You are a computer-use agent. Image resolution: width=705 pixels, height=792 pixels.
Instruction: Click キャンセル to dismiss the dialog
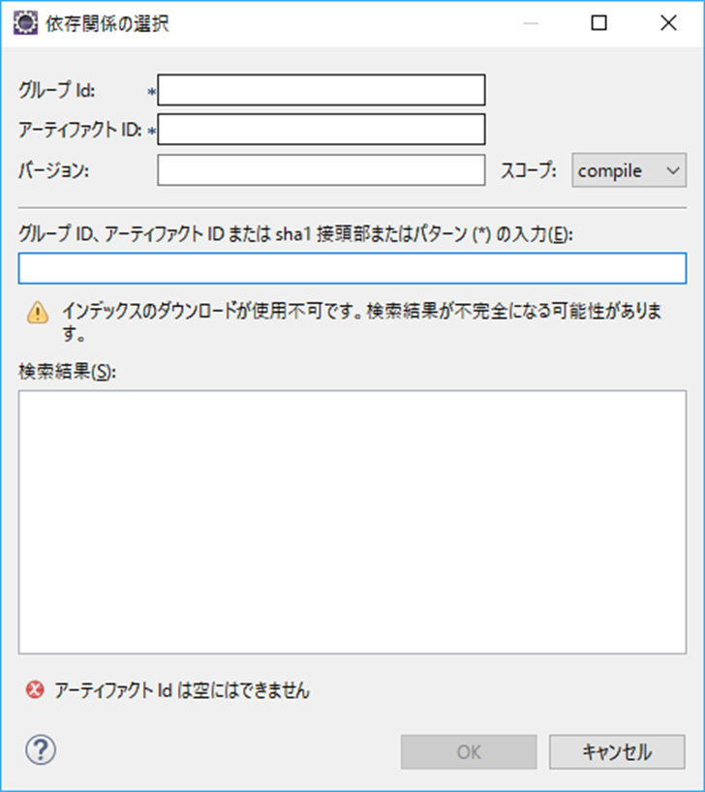pyautogui.click(x=616, y=752)
